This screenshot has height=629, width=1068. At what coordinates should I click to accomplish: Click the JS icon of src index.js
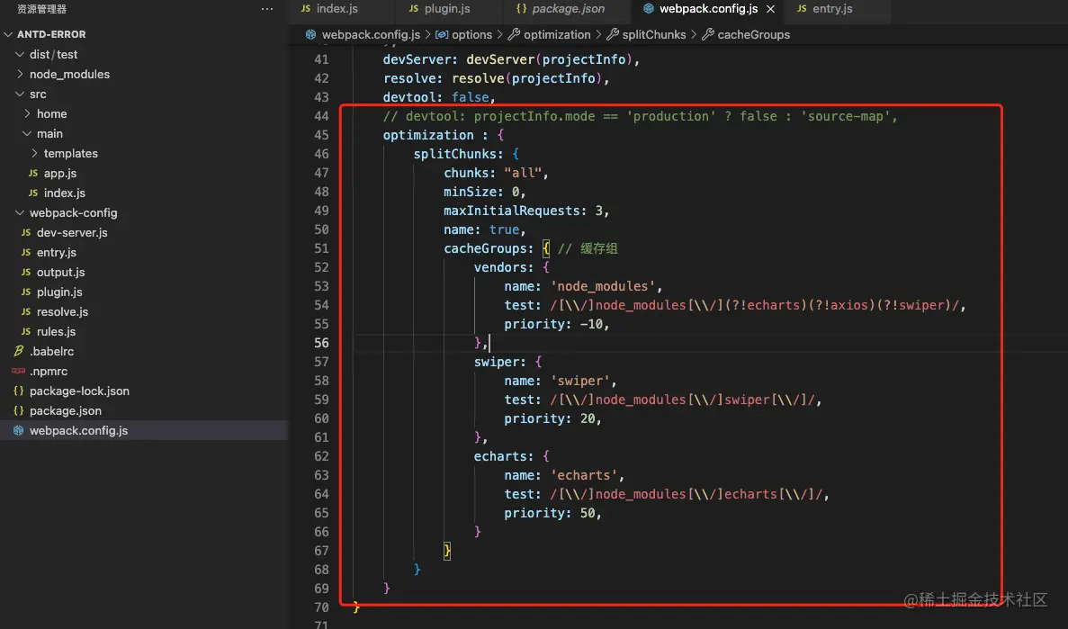(x=33, y=193)
